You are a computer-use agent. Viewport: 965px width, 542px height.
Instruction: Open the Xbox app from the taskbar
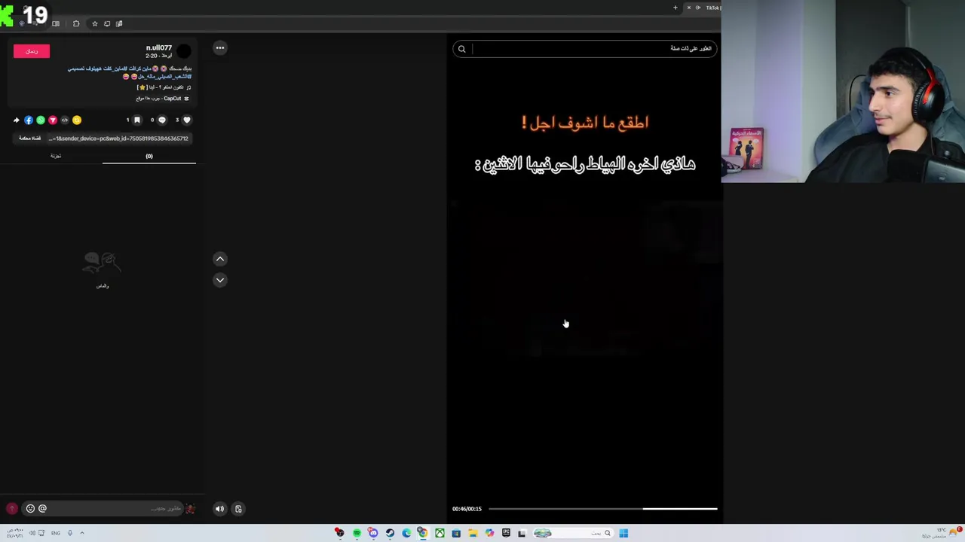pyautogui.click(x=440, y=533)
